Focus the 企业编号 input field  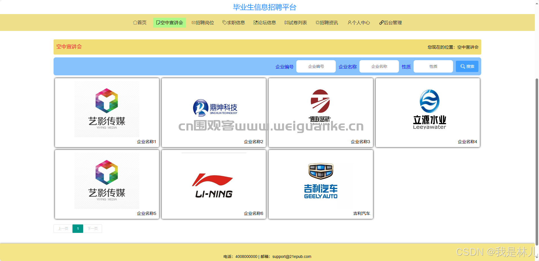(316, 66)
